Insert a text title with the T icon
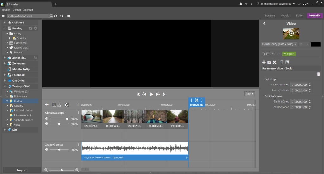Viewport: 324px width, 174px height. 282,62
